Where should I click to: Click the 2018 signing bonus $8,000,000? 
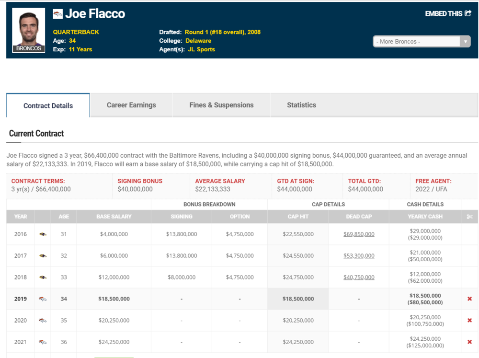[x=182, y=277]
